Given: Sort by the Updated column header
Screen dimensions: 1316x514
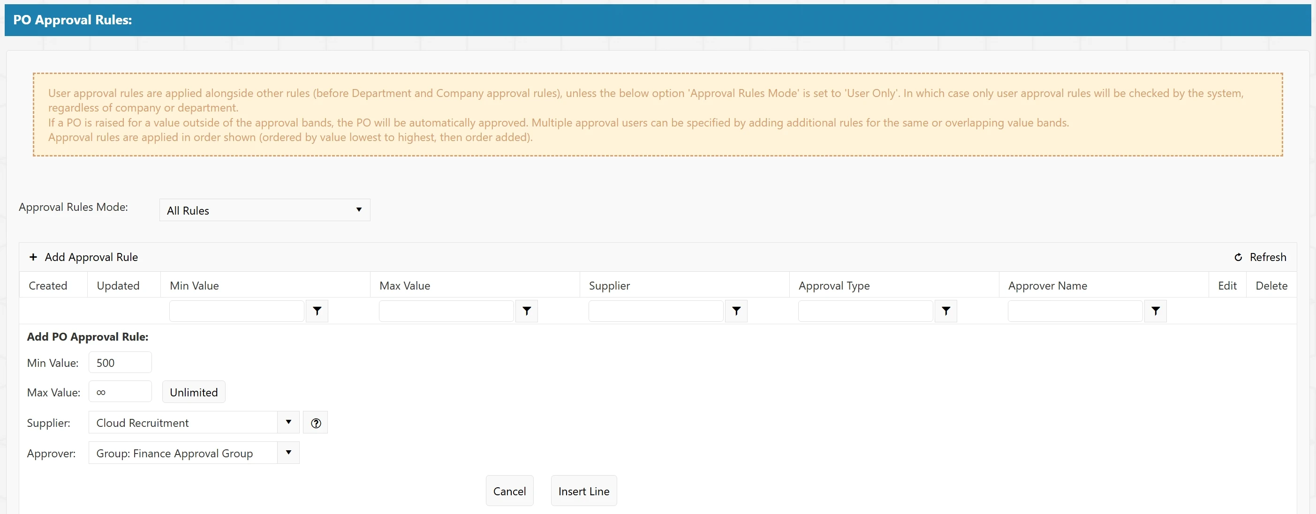Looking at the screenshot, I should [118, 285].
